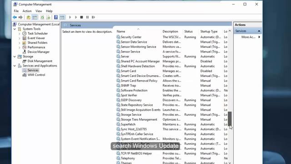Expand the Task Scheduler node
291x164 pixels.
[20, 34]
